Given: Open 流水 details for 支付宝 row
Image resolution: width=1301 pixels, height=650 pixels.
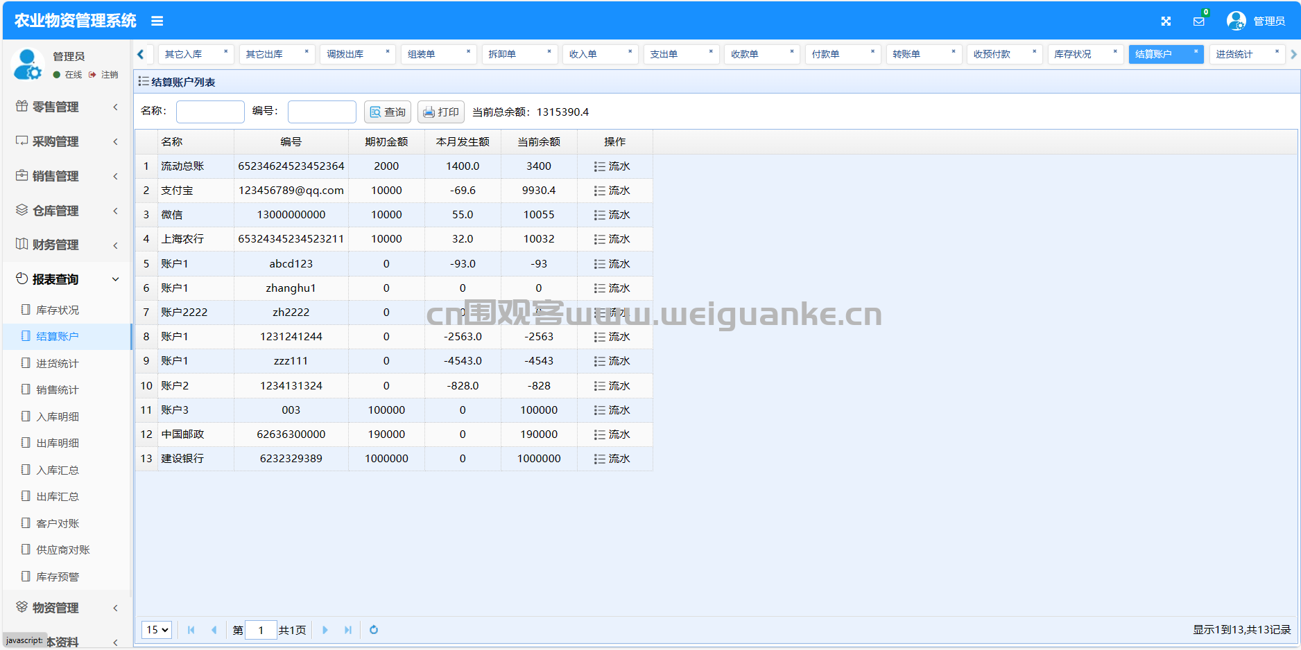Looking at the screenshot, I should (x=612, y=191).
